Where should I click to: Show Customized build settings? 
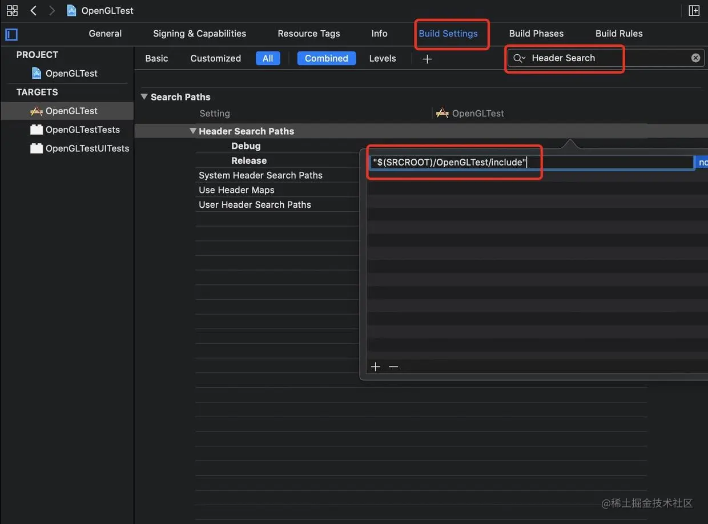click(215, 58)
